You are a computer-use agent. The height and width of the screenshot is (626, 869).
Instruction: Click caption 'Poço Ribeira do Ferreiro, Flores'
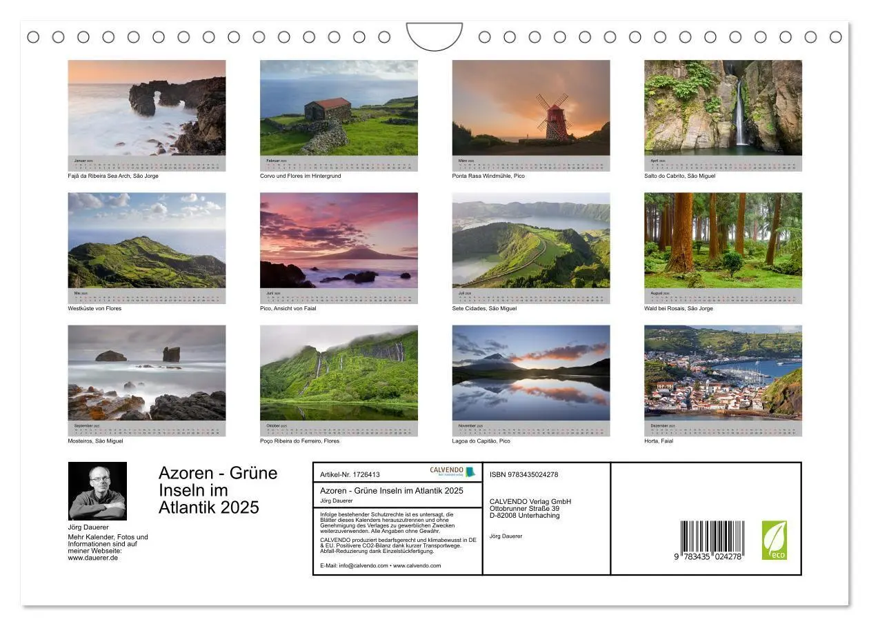click(300, 441)
